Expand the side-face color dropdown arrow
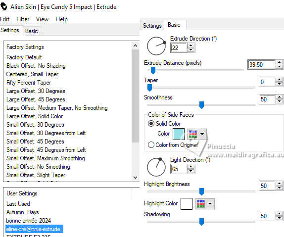Image resolution: width=284 pixels, height=237 pixels. [x=202, y=134]
